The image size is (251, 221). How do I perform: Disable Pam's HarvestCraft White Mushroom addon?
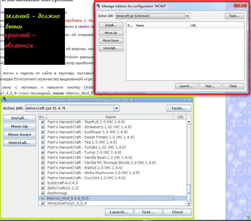coord(43,173)
